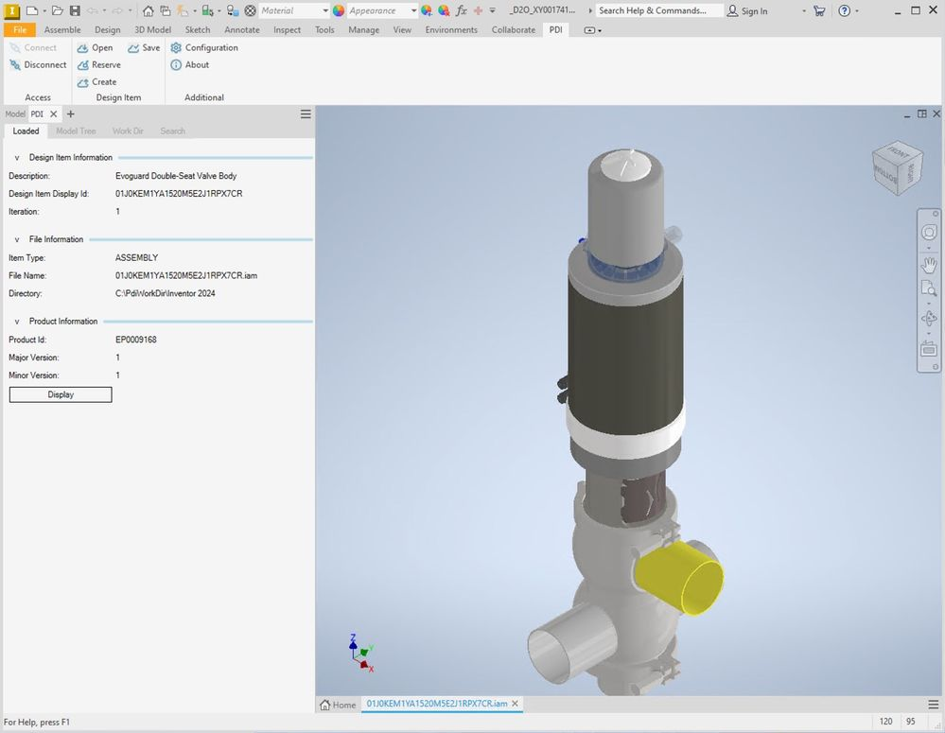Open the File menu tab

click(x=20, y=29)
